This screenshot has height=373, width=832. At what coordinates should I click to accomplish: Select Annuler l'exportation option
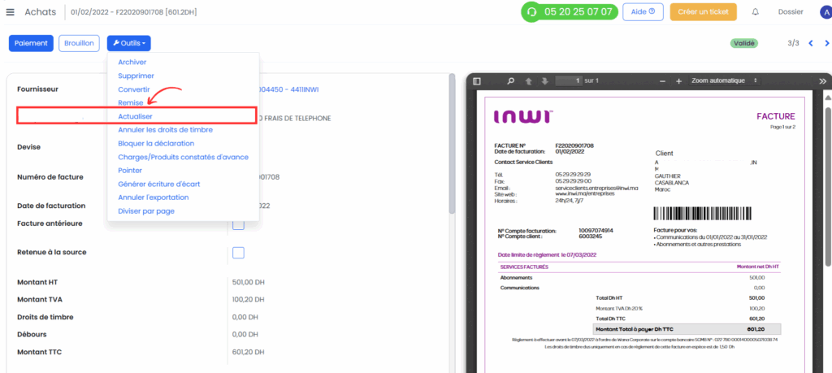click(154, 197)
